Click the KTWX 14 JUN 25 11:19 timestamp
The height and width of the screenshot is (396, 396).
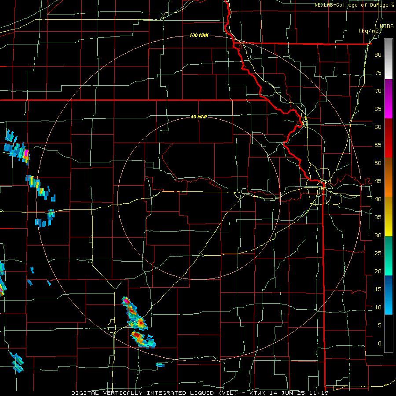click(x=289, y=393)
